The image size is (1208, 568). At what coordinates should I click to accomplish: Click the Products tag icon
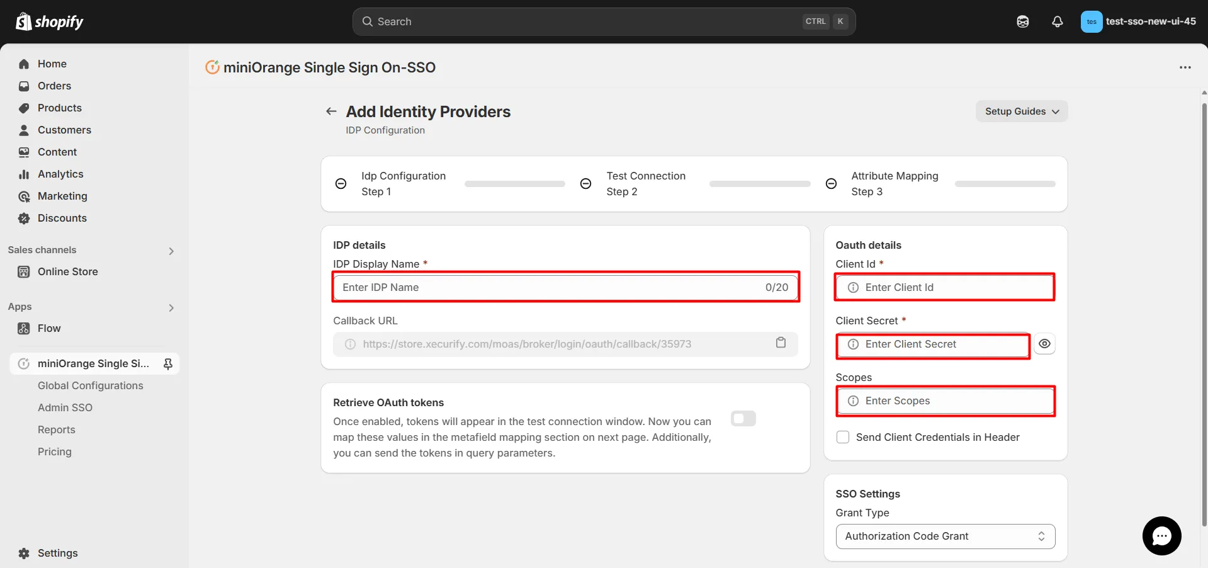(24, 108)
